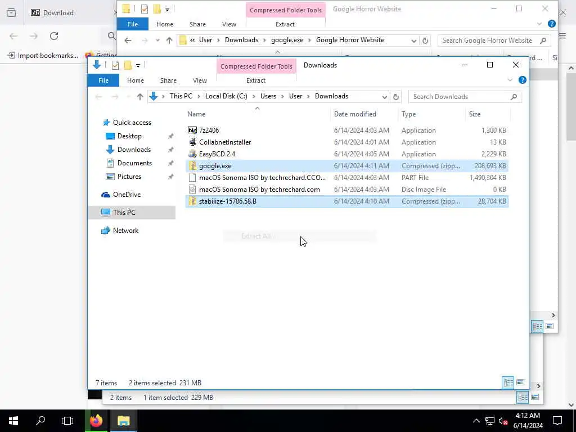Refresh the Downloads folder listing
Viewport: 576px width, 432px height.
pyautogui.click(x=395, y=97)
